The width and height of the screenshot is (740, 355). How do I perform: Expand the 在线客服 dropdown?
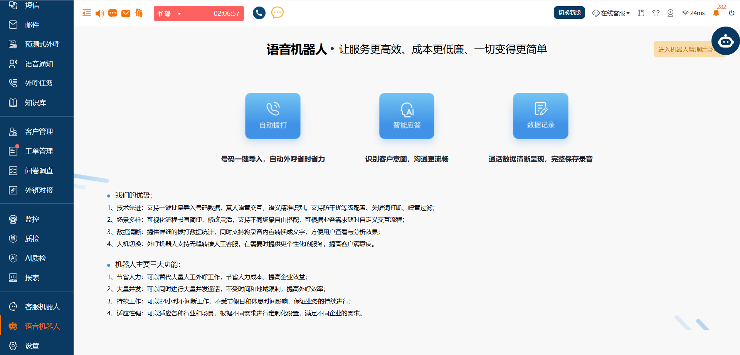pos(611,13)
